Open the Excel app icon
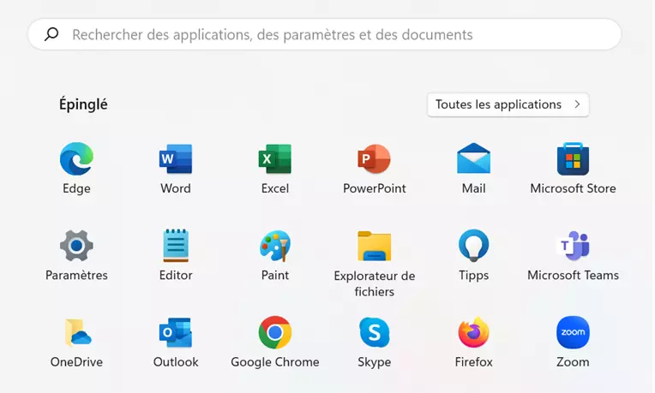The image size is (655, 393). (275, 159)
